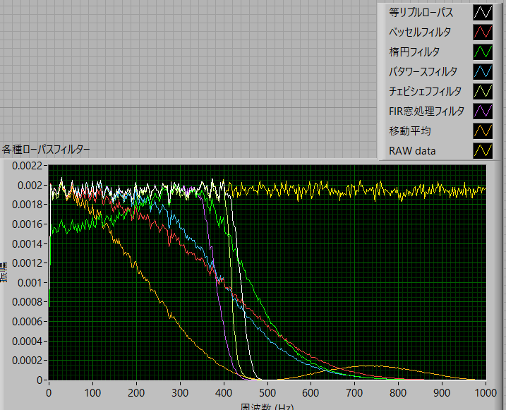Select the 等リプルローパス legend label text
506x410 pixels.
[x=421, y=13]
